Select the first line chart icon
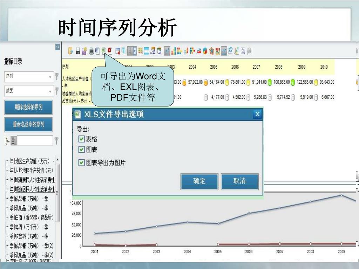This screenshot has width=359, height=269. [x=167, y=51]
